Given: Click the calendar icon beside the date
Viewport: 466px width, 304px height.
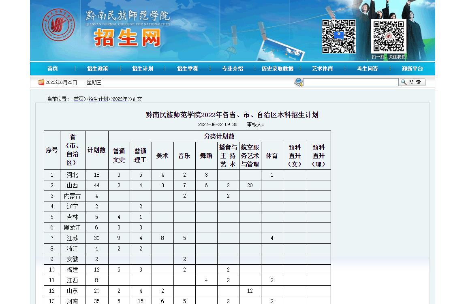Looking at the screenshot, I should (x=41, y=82).
